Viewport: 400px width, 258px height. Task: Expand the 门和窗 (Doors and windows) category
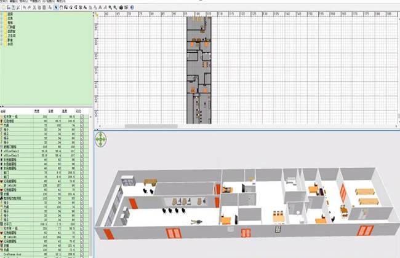click(2, 27)
